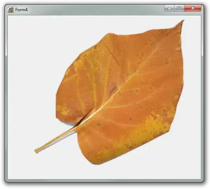The height and width of the screenshot is (189, 210).
Task: Click the Form4 title text
Action: pyautogui.click(x=21, y=10)
